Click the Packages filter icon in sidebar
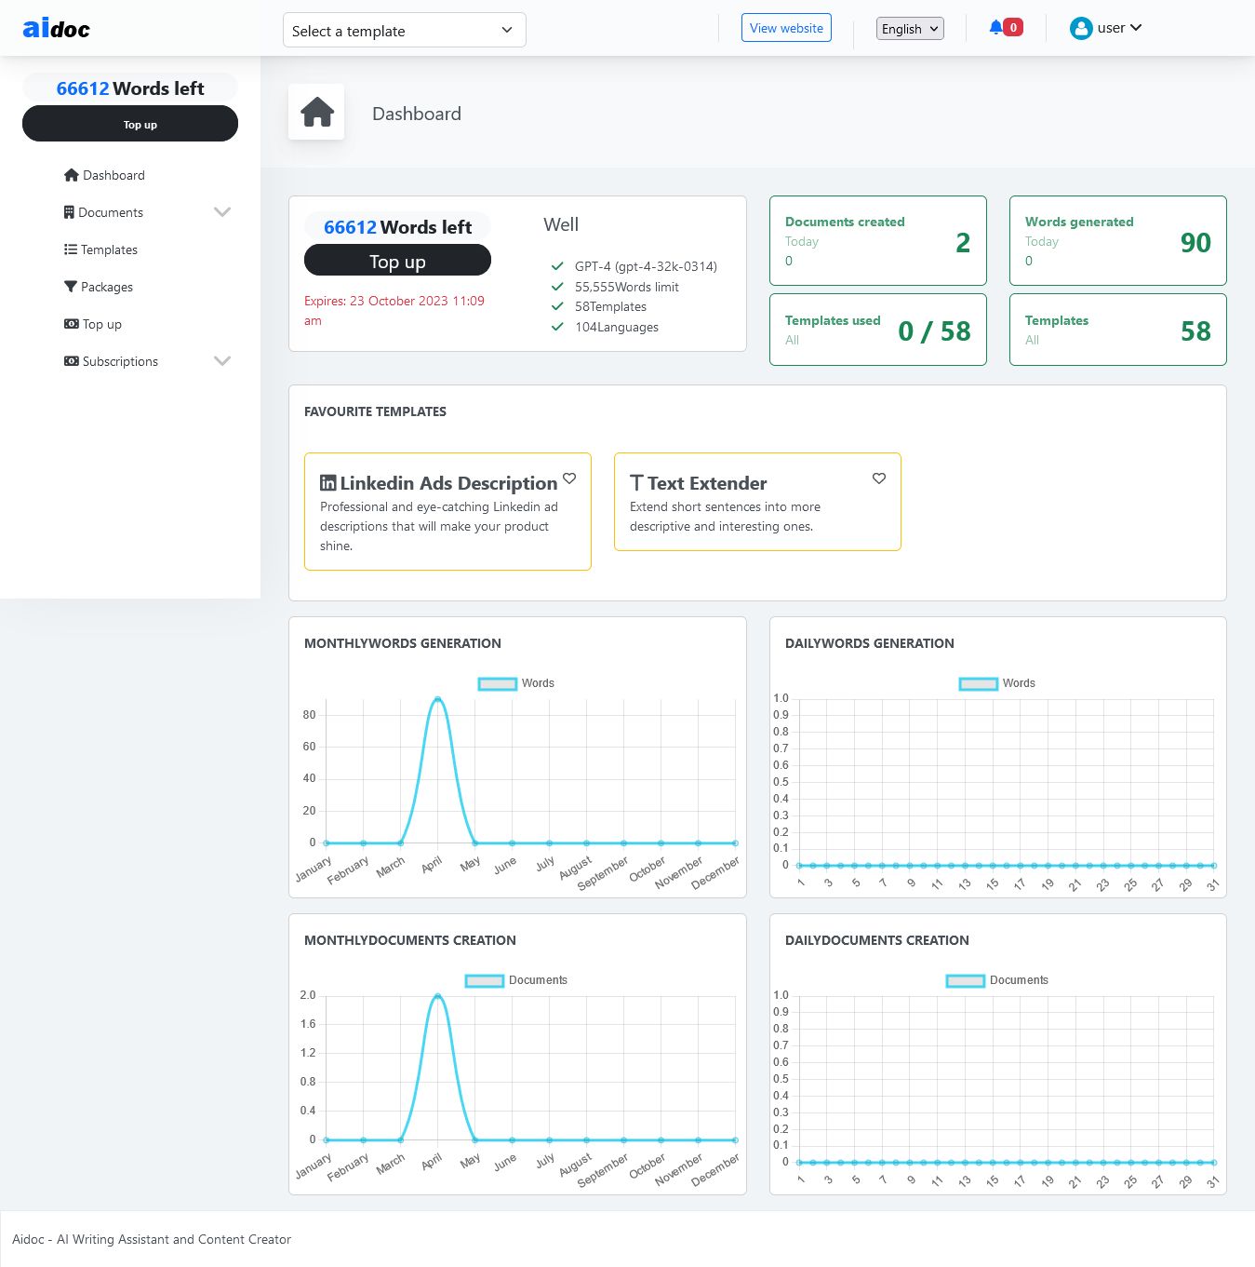This screenshot has width=1255, height=1267. click(71, 287)
